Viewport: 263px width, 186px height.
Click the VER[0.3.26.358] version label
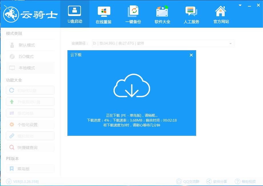[x=26, y=181]
